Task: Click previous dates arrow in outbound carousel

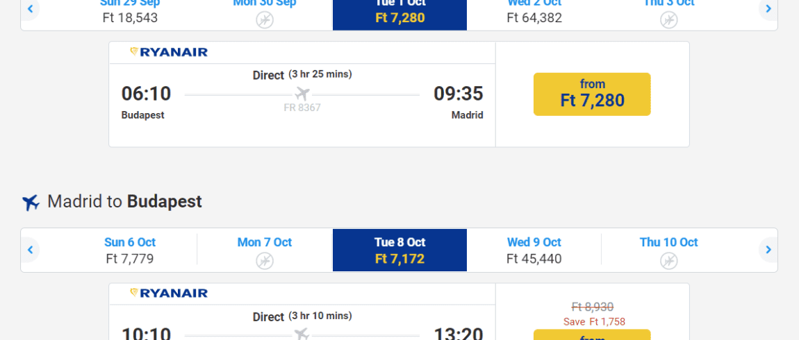Action: point(30,8)
